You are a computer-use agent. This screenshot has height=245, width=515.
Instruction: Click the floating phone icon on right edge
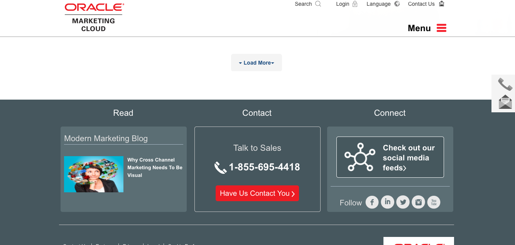[505, 84]
